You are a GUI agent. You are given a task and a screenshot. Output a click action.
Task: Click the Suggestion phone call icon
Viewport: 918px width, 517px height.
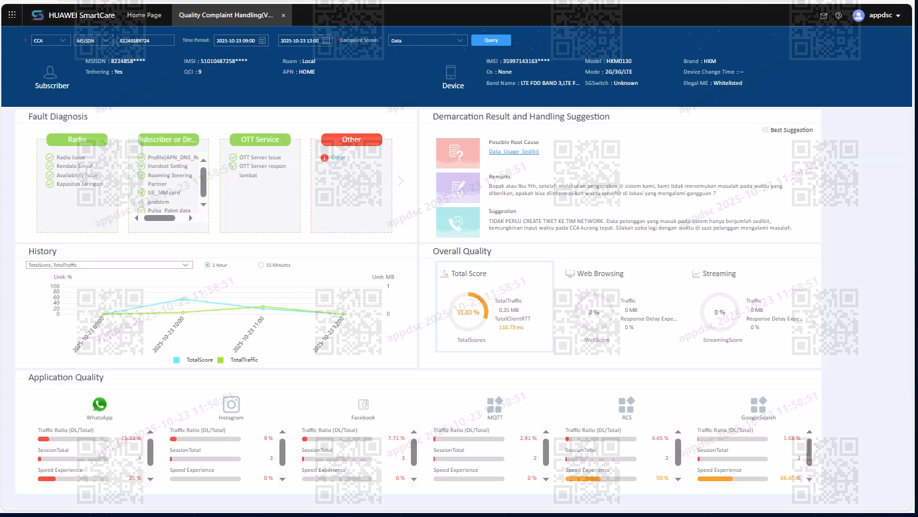coord(458,222)
